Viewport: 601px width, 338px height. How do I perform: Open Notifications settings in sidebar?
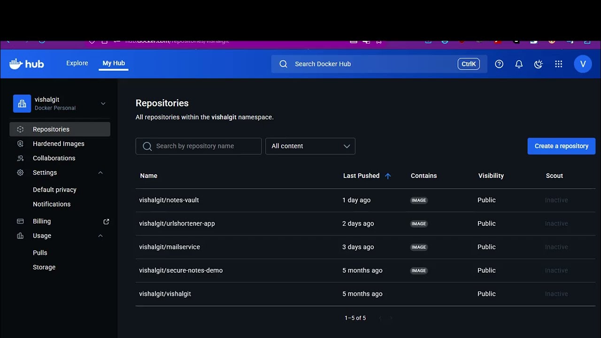[x=52, y=204]
